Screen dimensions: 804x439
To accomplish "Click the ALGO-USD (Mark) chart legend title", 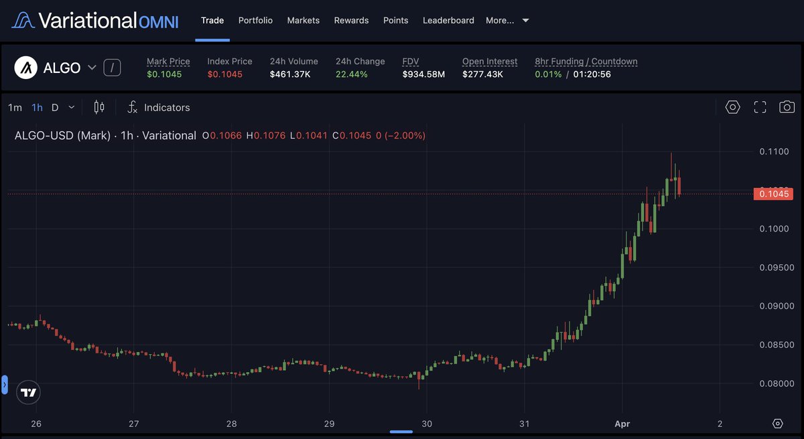I will point(105,135).
